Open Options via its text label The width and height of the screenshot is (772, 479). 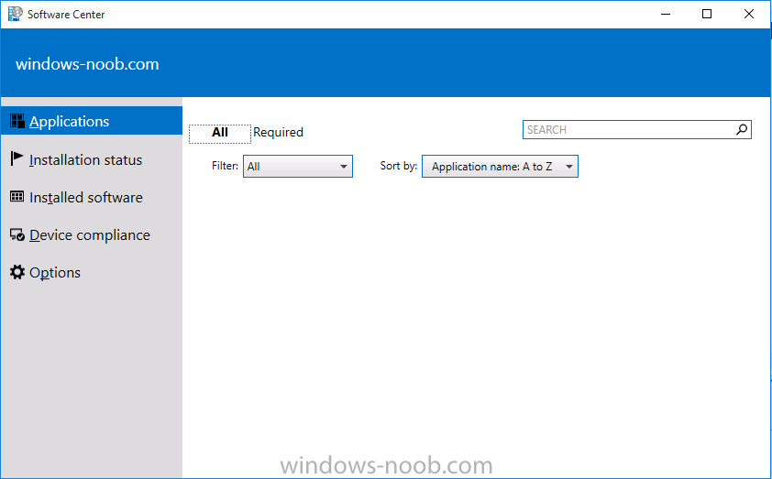55,272
